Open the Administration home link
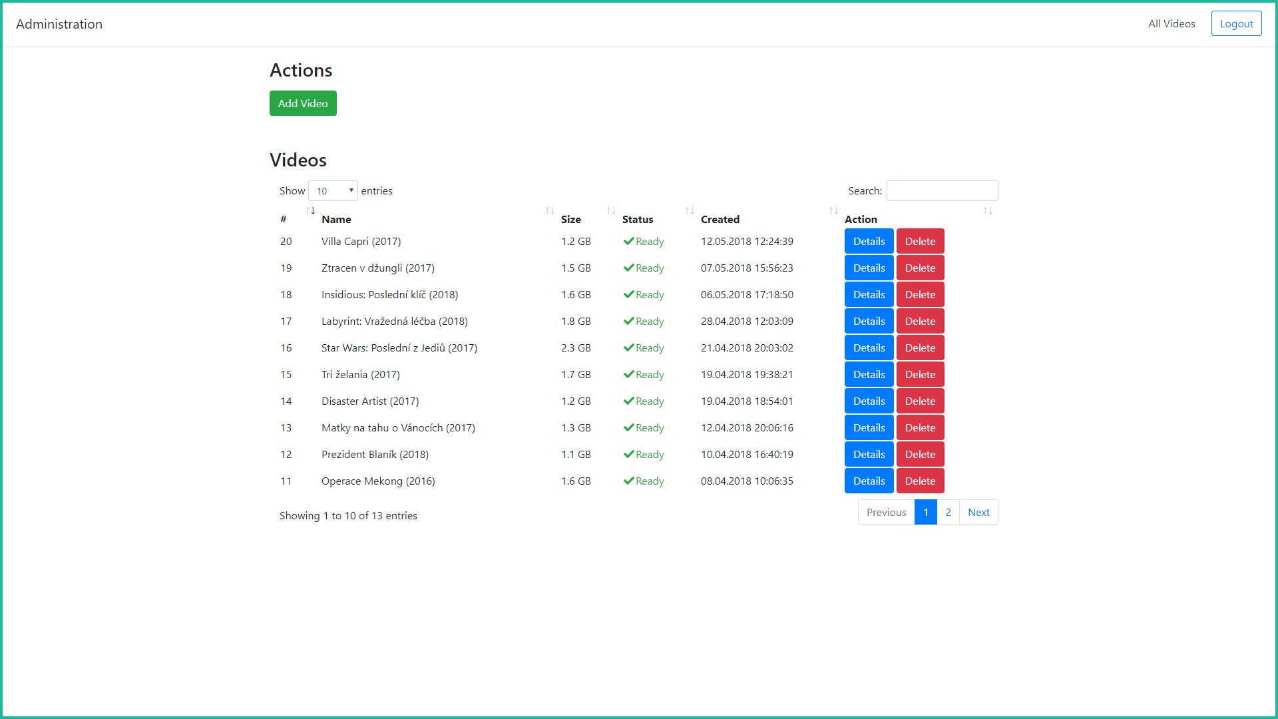This screenshot has width=1278, height=719. tap(59, 25)
